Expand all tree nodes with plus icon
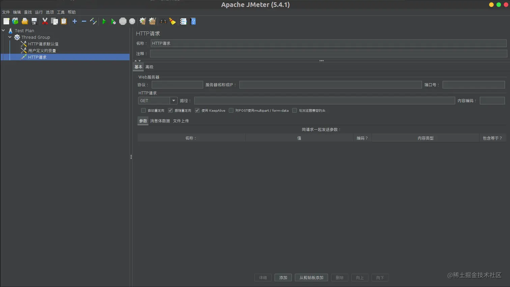This screenshot has height=287, width=510. 75,21
